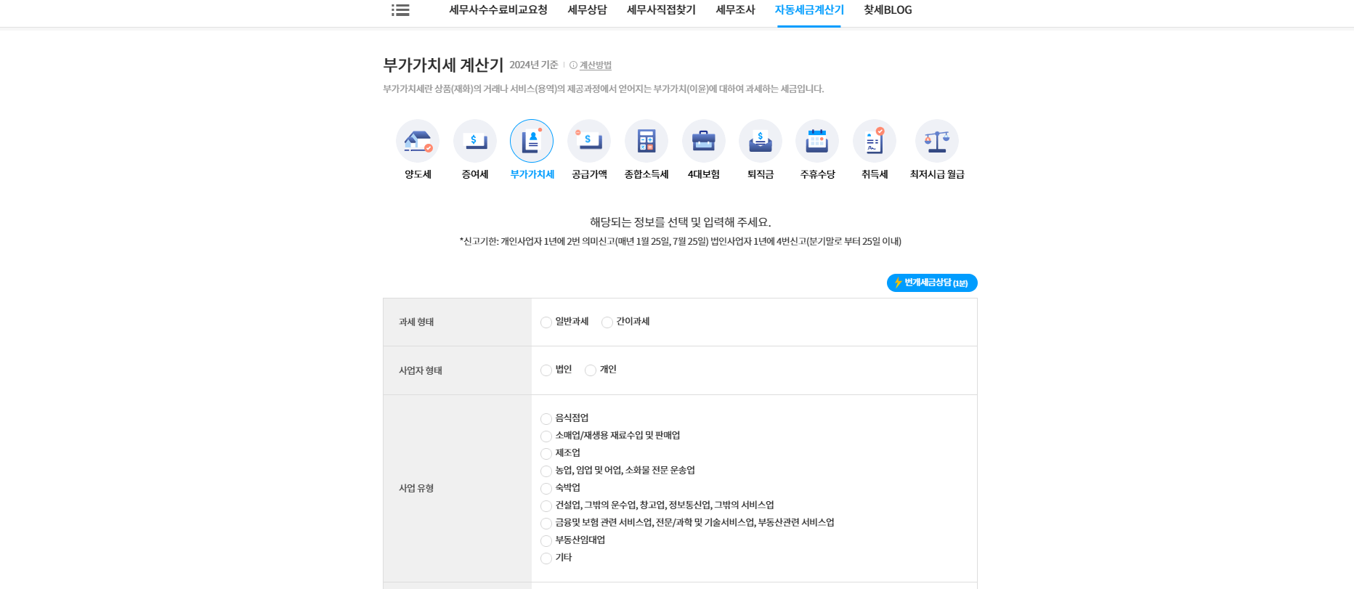Click the 2024년 기준 text

point(534,65)
